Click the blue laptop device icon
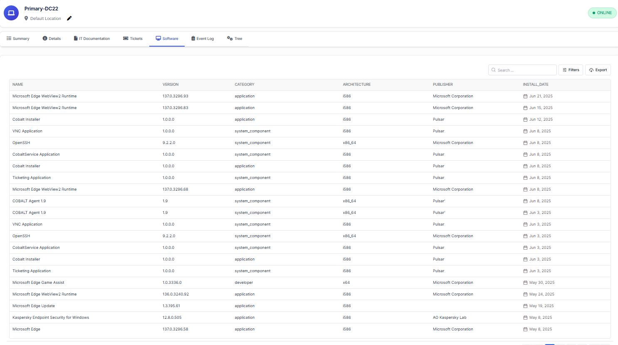The height and width of the screenshot is (345, 618). point(11,13)
